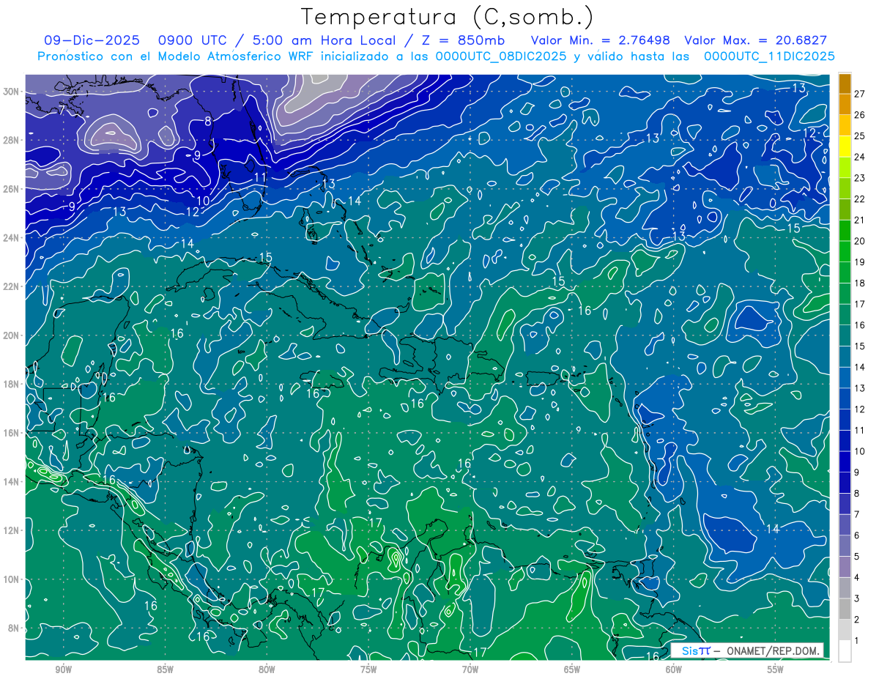Click the '18' value on the color scale

[859, 283]
